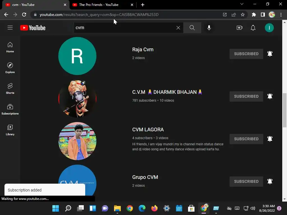
Task: Click SUBSCRIBED button for Grupo CVM
Action: (246, 181)
